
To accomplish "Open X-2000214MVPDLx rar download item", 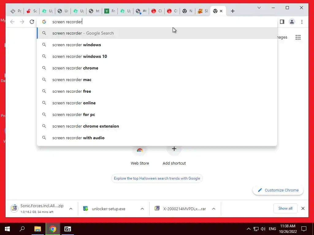I will point(180,209).
